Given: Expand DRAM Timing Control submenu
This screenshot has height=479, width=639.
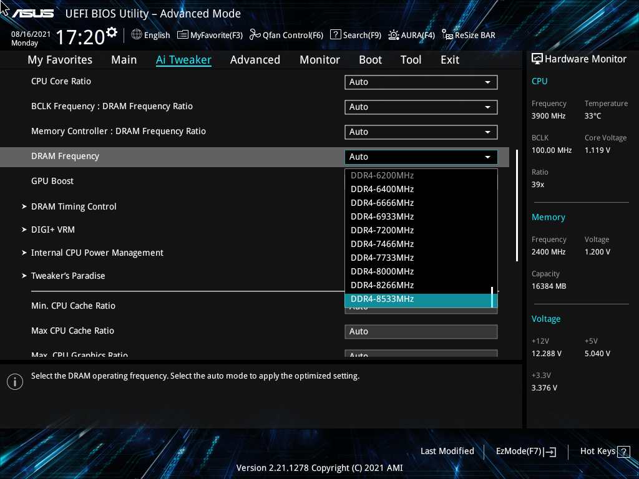Looking at the screenshot, I should [x=74, y=206].
